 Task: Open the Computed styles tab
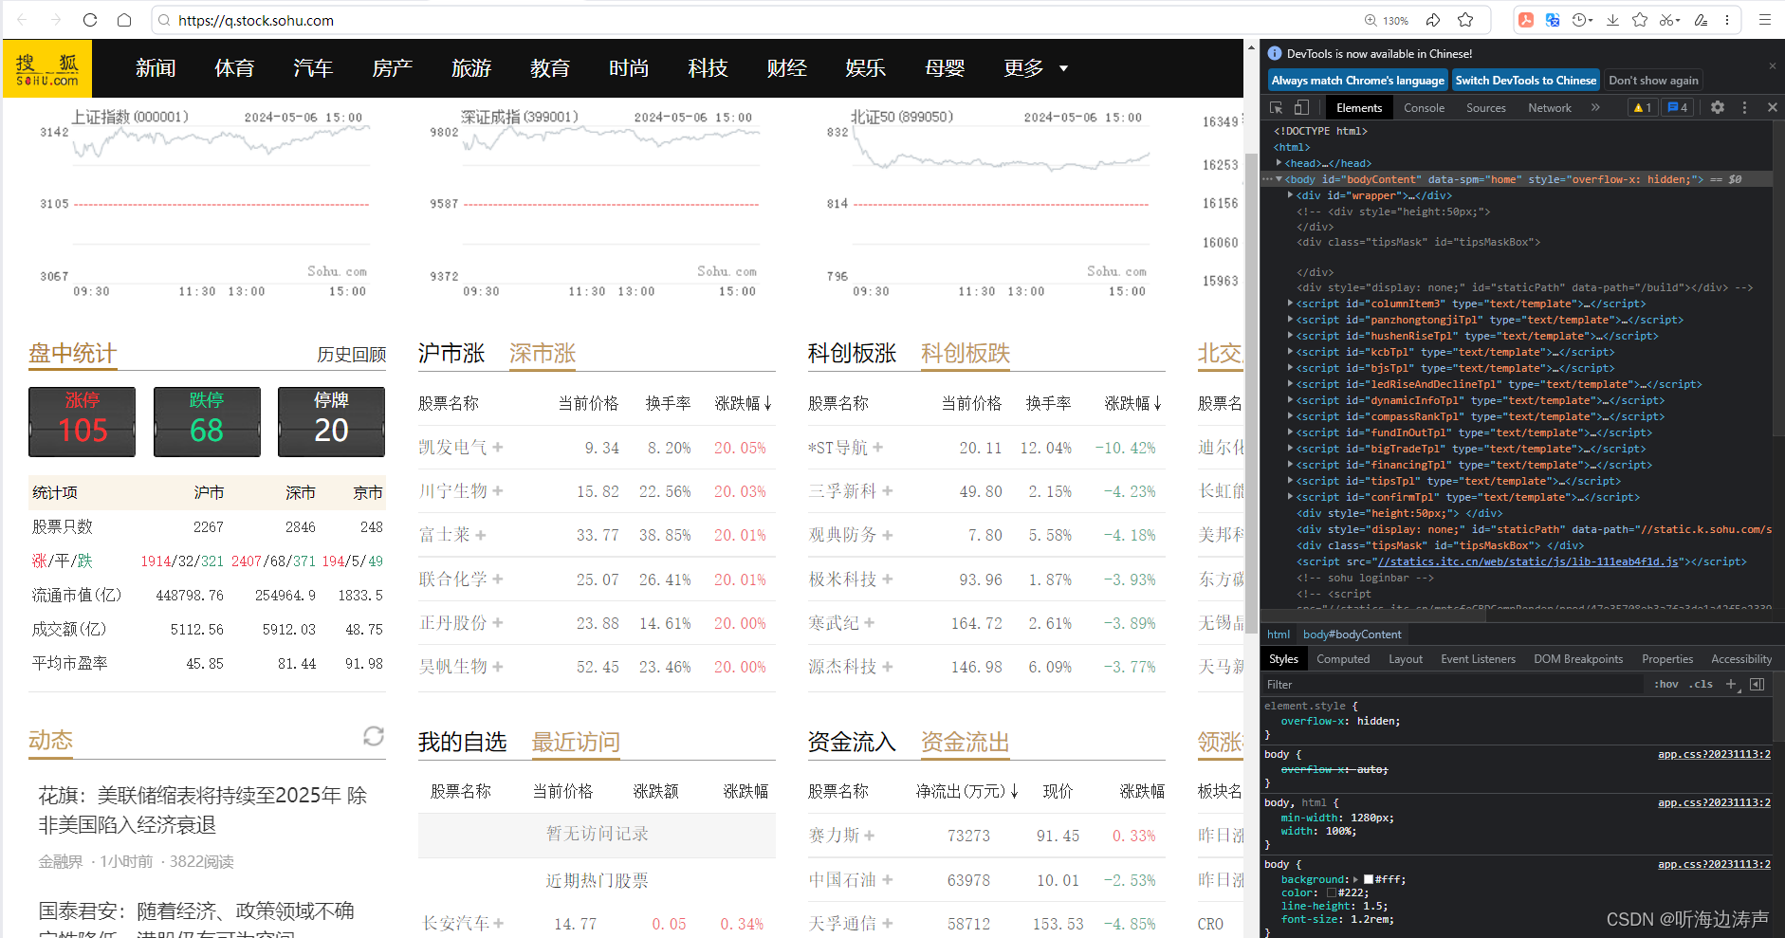1343,659
